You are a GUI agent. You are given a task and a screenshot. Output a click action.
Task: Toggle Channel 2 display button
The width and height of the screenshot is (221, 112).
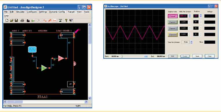point(173,22)
